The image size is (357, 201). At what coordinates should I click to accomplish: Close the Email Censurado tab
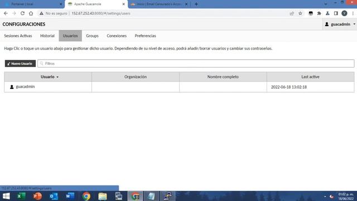point(186,4)
